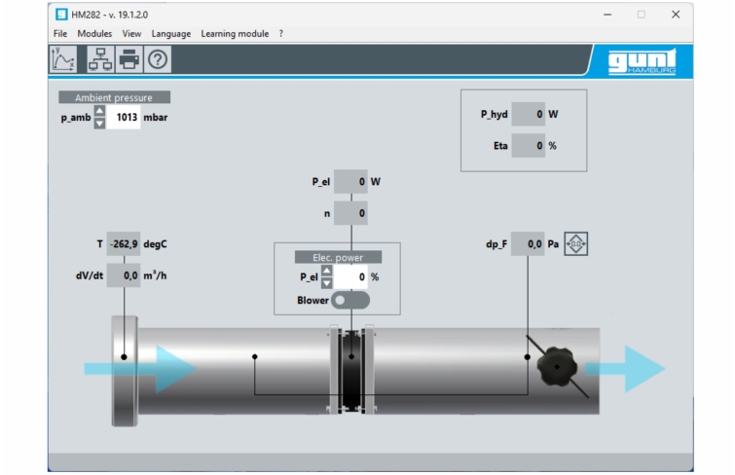Viewport: 735px width, 475px height.
Task: Open the chart recorder graph icon
Action: point(63,59)
